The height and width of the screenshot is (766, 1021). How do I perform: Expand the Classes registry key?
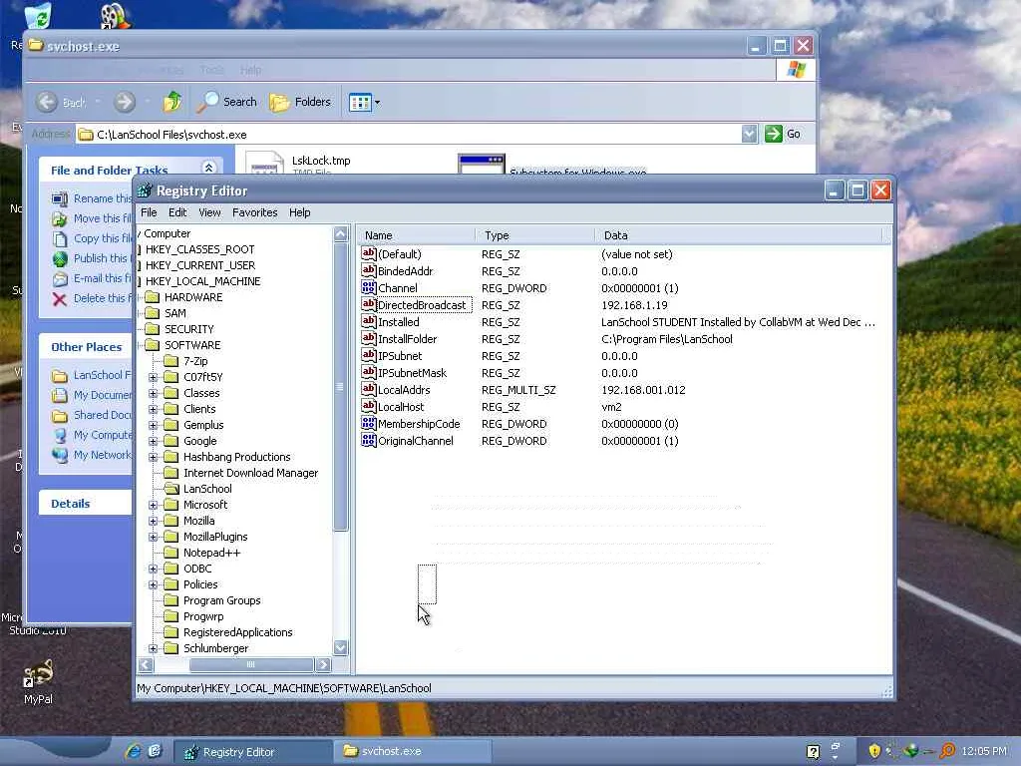tap(153, 393)
